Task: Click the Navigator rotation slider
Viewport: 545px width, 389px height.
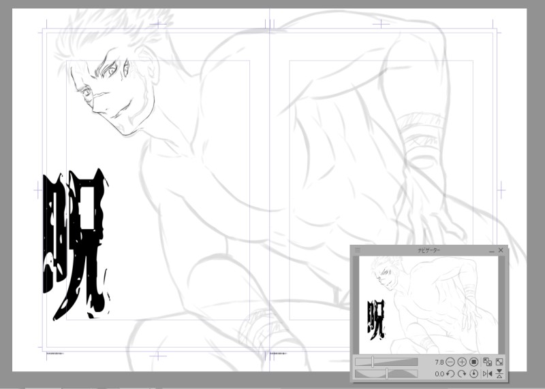Action: tap(386, 374)
